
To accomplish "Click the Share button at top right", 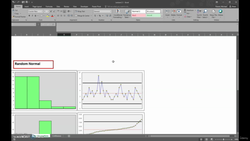I will pos(233,7).
